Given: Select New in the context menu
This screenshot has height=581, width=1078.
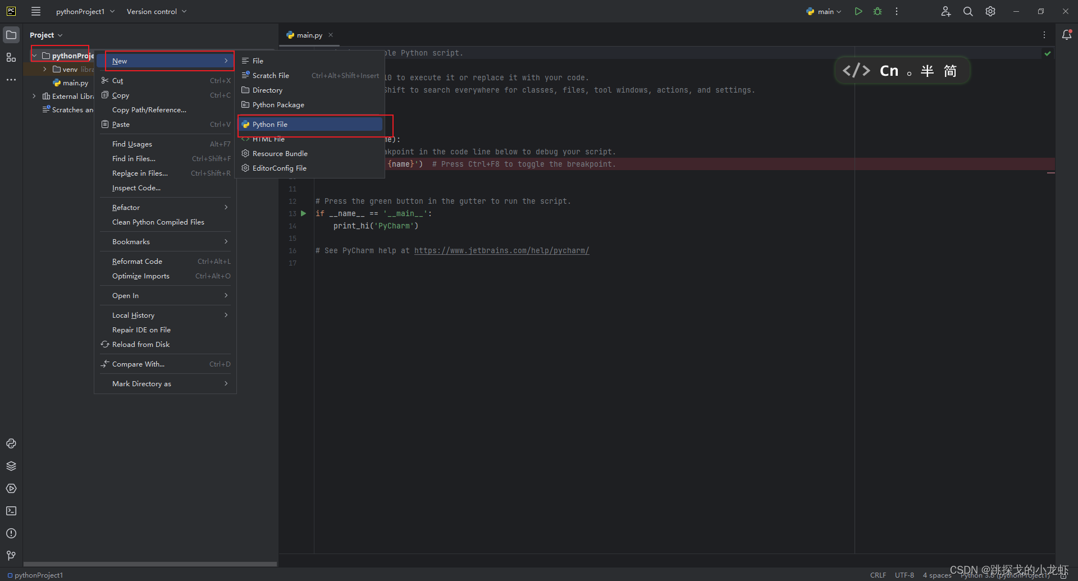Looking at the screenshot, I should tap(165, 61).
